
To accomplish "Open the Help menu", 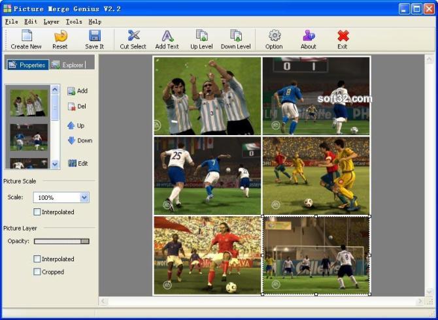I will point(95,22).
